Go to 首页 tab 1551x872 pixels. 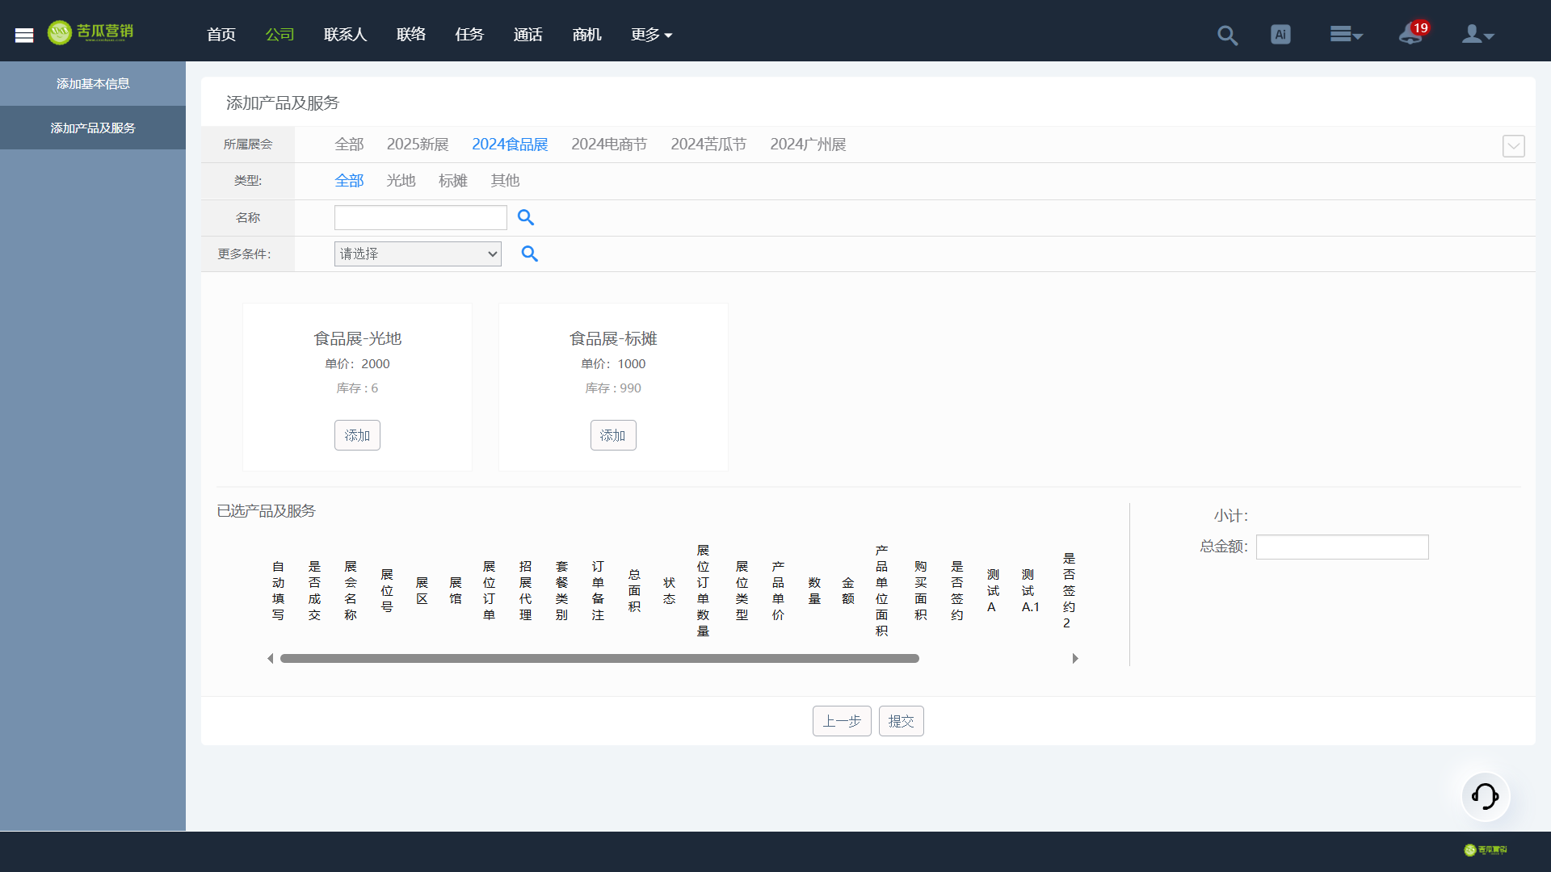221,35
